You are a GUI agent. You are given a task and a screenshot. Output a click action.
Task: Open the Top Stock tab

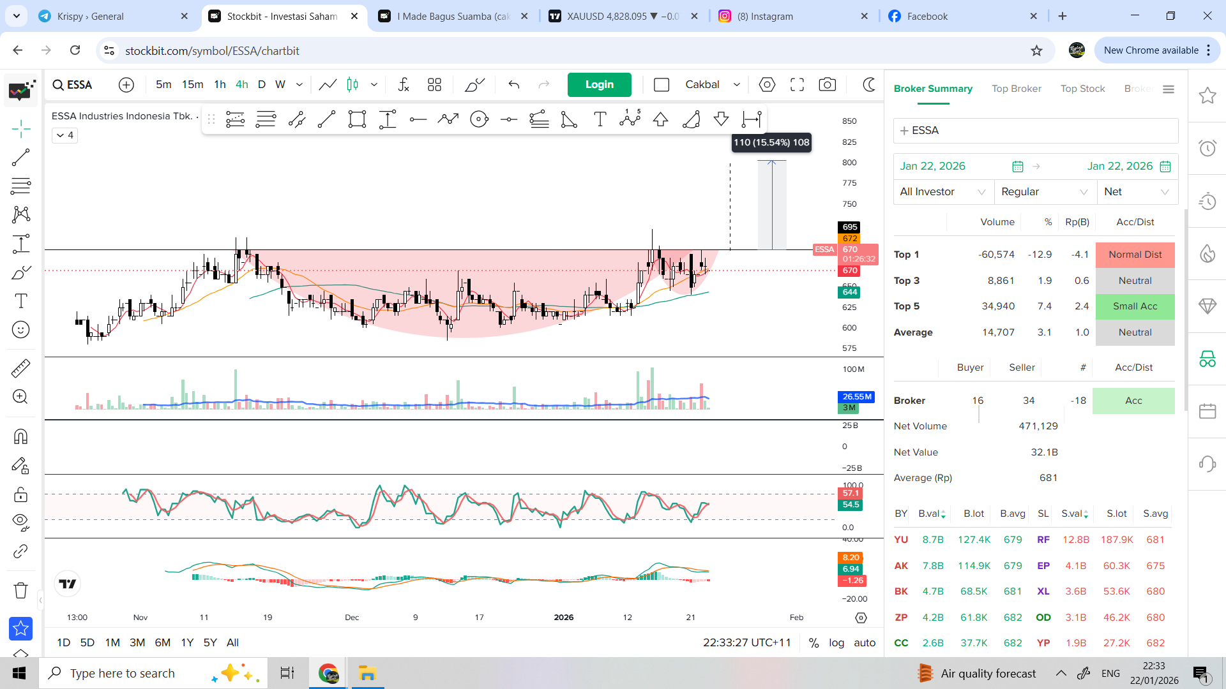[x=1082, y=89]
